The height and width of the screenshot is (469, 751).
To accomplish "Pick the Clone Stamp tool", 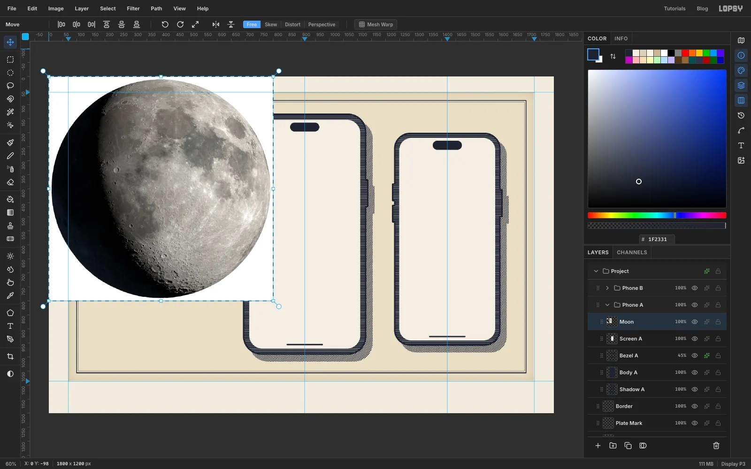I will (10, 226).
